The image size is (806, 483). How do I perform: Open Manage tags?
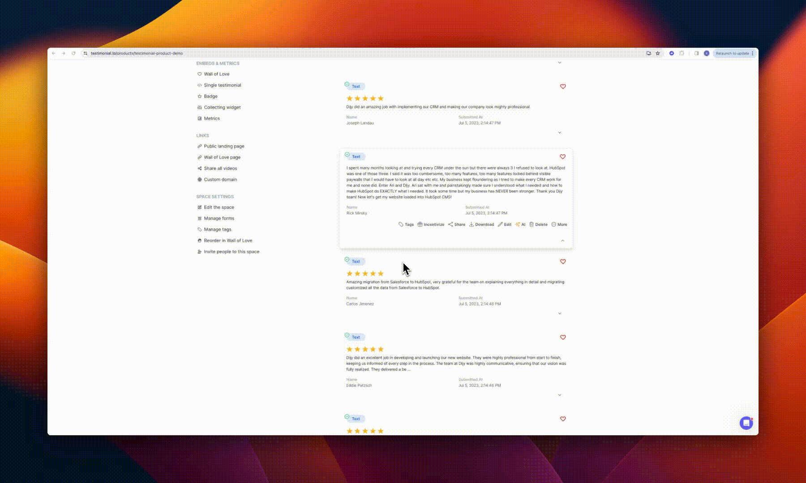pos(214,229)
